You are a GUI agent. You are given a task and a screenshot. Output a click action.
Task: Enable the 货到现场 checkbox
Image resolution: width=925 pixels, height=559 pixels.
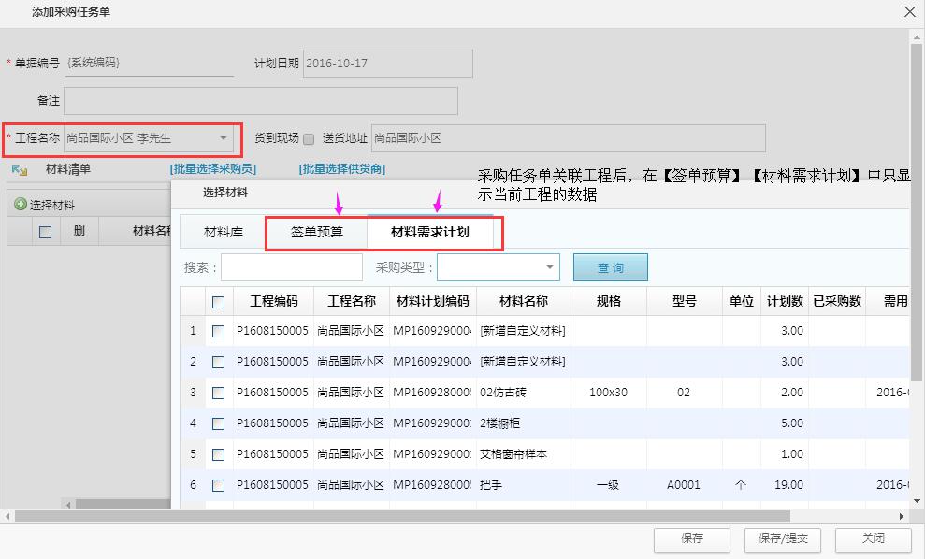309,136
